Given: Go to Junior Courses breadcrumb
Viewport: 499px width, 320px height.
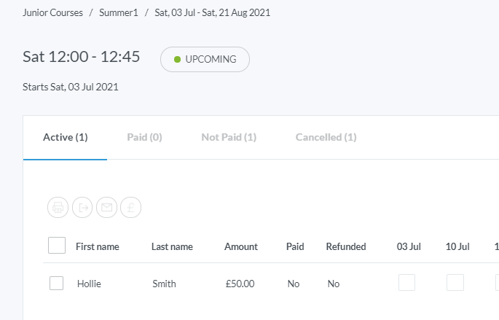Looking at the screenshot, I should [52, 13].
